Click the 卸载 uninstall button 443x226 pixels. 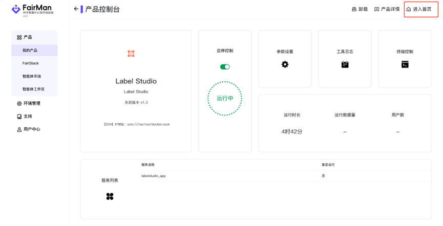point(360,9)
